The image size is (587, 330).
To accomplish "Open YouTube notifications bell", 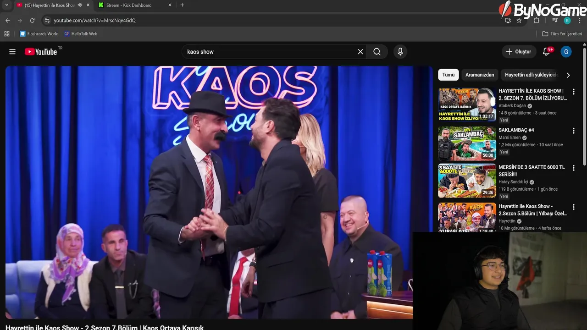I will click(x=546, y=52).
